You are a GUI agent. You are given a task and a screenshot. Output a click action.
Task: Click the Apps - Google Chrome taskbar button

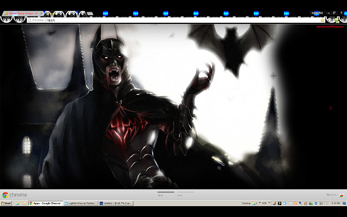point(46,203)
